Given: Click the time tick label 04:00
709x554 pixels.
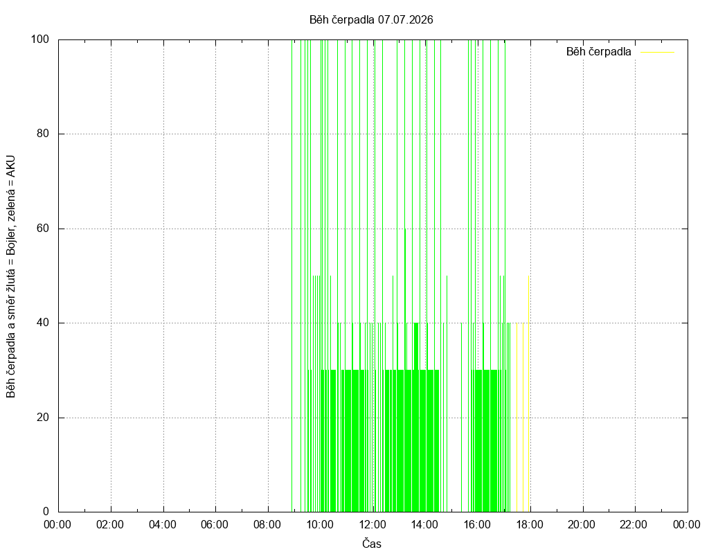Looking at the screenshot, I should (x=162, y=525).
